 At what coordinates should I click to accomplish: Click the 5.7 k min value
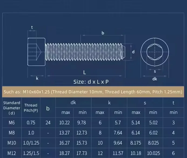point(118,123)
